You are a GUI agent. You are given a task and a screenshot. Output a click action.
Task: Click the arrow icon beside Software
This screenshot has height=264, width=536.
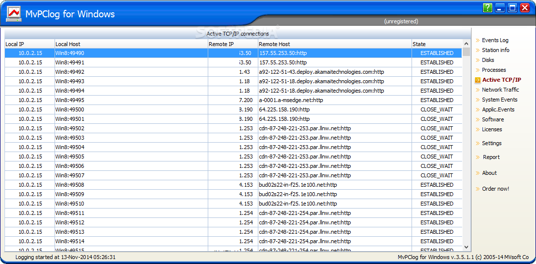[x=477, y=119]
